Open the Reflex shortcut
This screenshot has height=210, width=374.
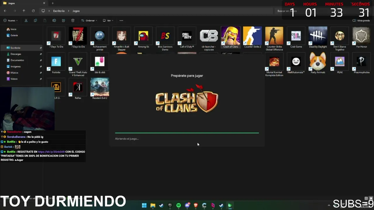pyautogui.click(x=78, y=89)
